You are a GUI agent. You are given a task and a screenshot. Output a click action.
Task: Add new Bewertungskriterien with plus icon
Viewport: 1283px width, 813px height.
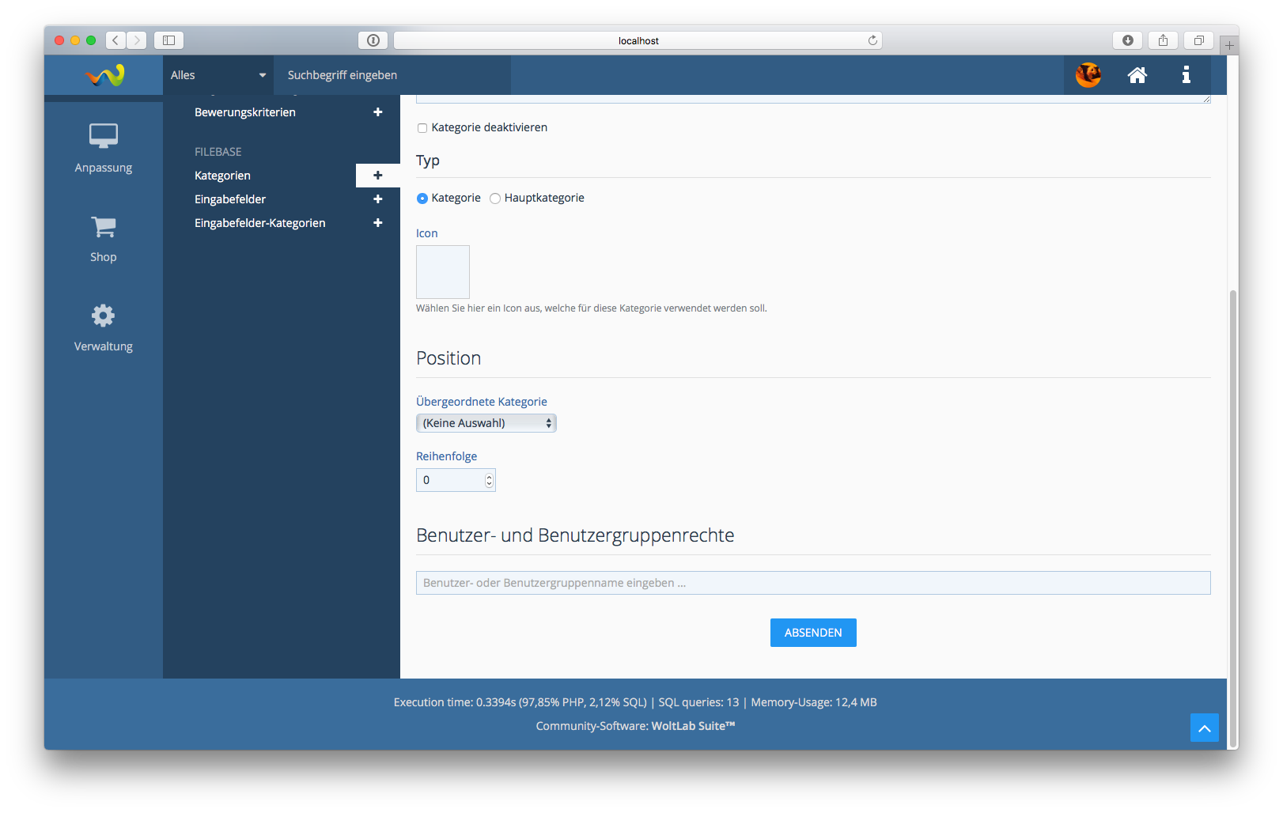click(377, 112)
